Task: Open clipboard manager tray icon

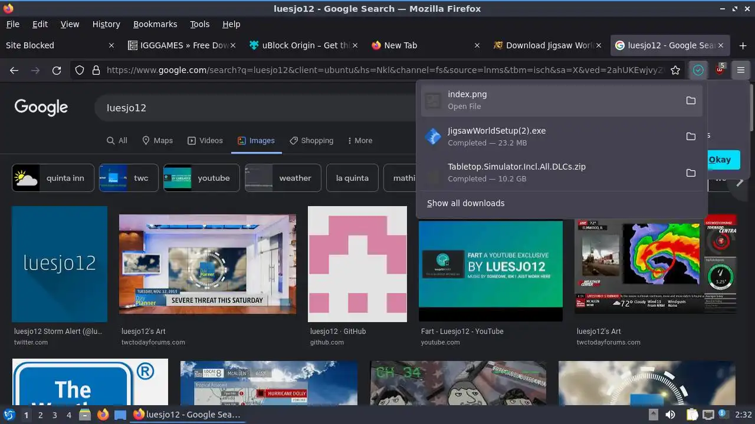Action: [x=692, y=415]
